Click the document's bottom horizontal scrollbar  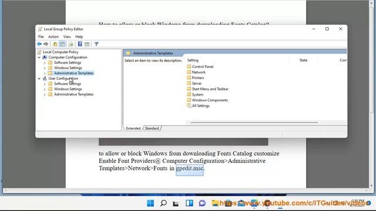[x=186, y=190]
